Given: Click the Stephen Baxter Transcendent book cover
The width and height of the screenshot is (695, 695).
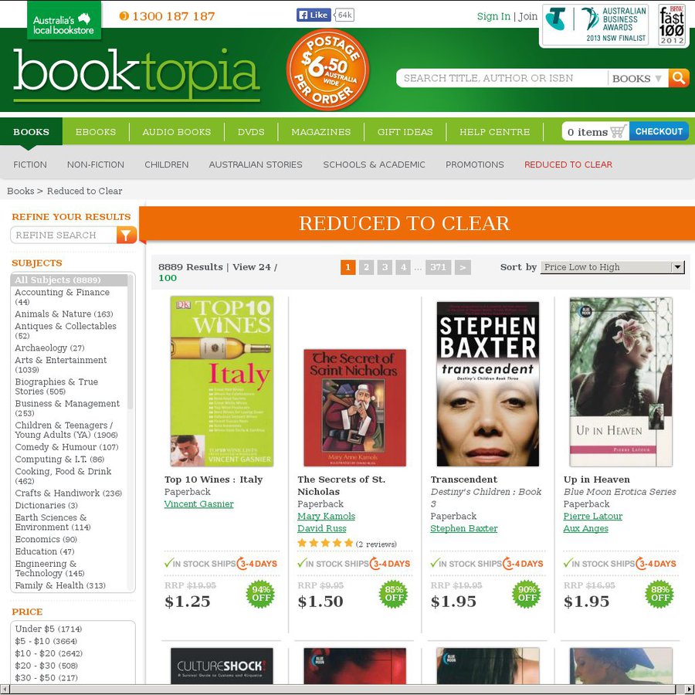Looking at the screenshot, I should coord(487,384).
